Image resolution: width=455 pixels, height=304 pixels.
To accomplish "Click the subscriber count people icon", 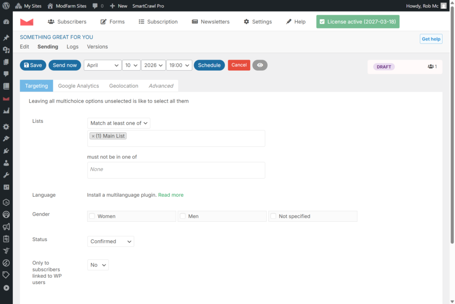I will 430,67.
